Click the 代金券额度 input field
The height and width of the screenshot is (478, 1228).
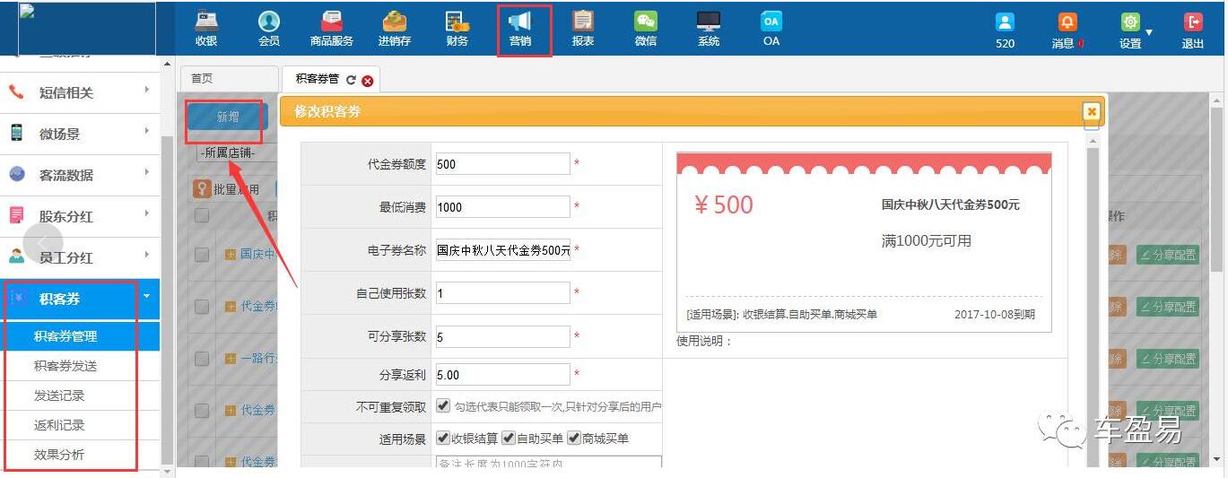point(502,164)
